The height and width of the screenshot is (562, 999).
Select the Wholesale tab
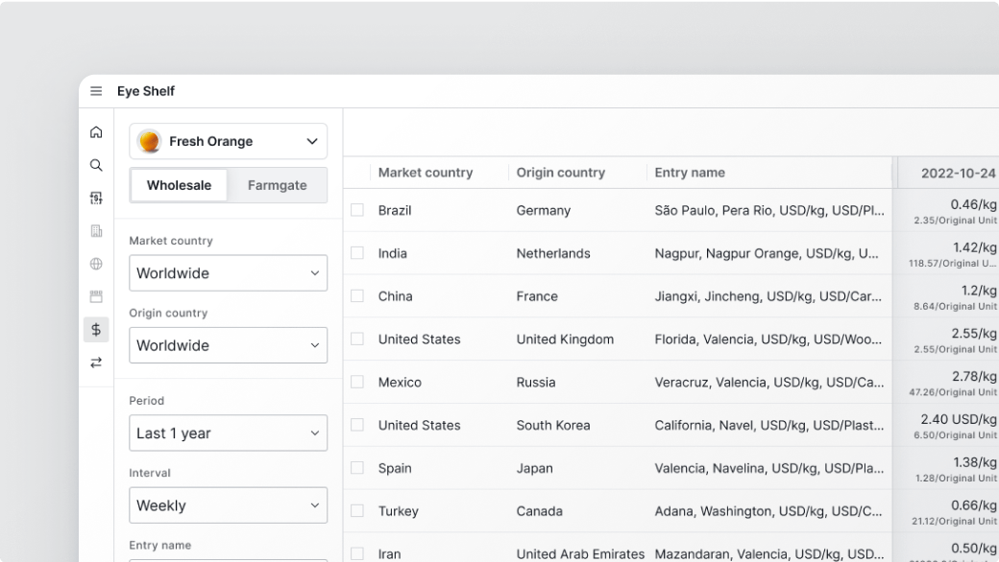pos(180,185)
